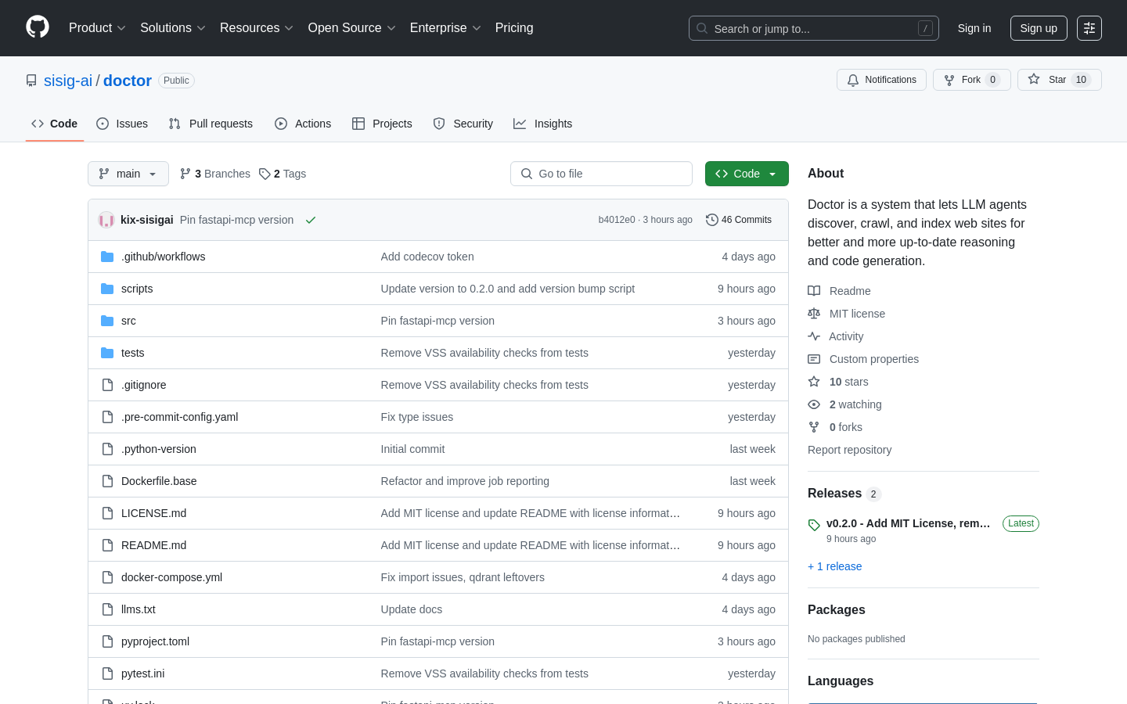
Task: Expand the Resources menu
Action: [x=257, y=27]
